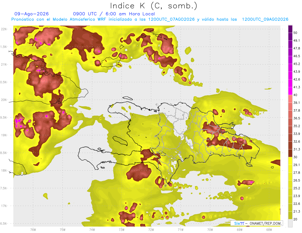Click the "20N" latitude label
This screenshot has height=233, width=302.
tap(4, 100)
